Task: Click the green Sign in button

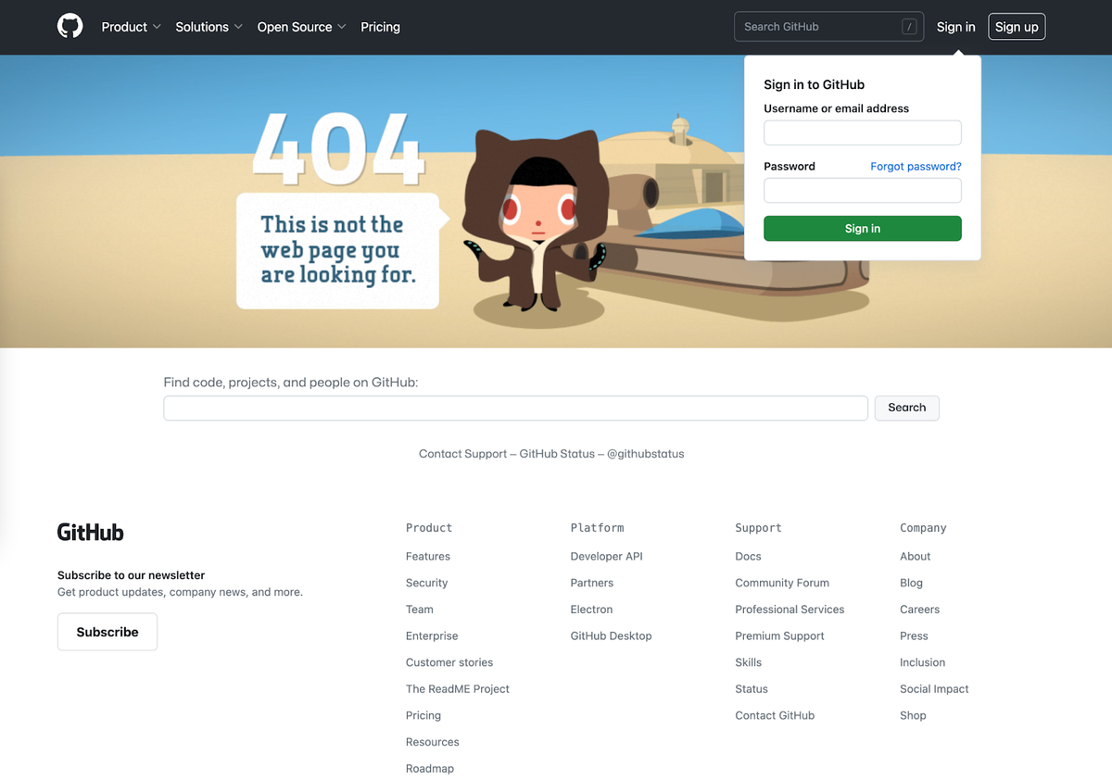Action: pyautogui.click(x=863, y=229)
